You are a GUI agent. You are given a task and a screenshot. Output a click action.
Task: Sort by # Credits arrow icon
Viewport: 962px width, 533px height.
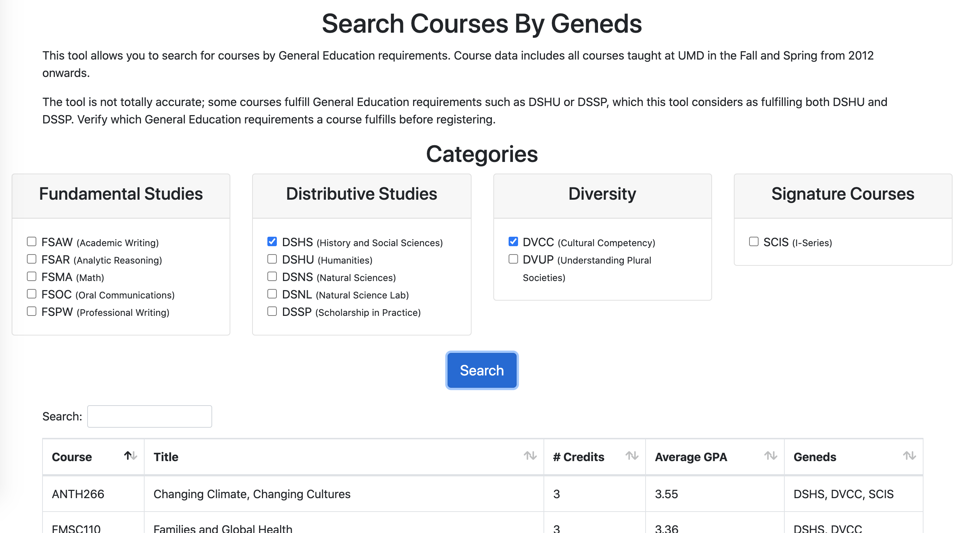click(631, 456)
